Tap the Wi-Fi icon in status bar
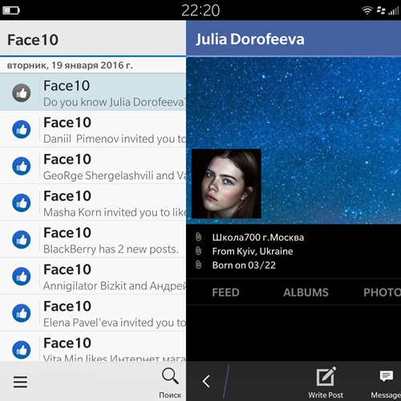Viewport: 401px width, 401px height. click(367, 10)
